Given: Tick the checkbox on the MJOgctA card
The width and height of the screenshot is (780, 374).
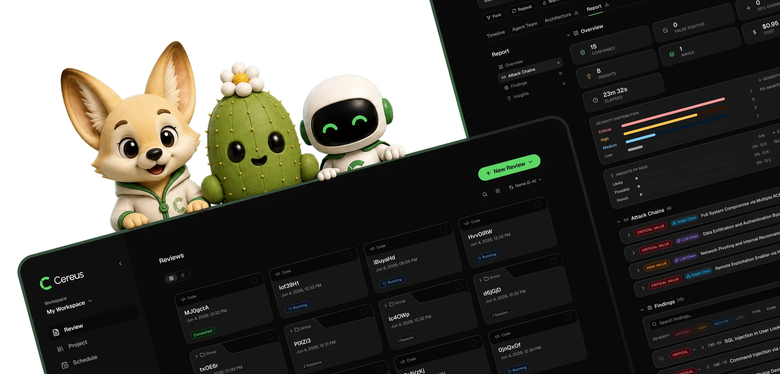Looking at the screenshot, I should 254,280.
